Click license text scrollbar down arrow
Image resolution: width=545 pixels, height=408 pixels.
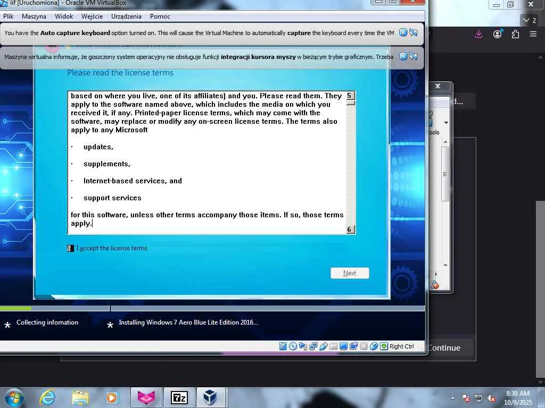[350, 229]
